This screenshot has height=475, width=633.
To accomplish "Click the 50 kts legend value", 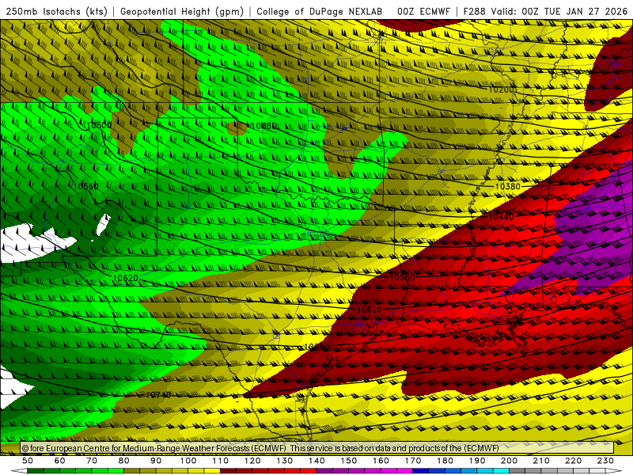I will click(28, 461).
